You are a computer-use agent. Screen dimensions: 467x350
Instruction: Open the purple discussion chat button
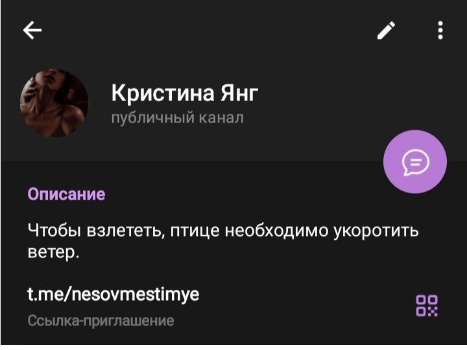tap(415, 161)
